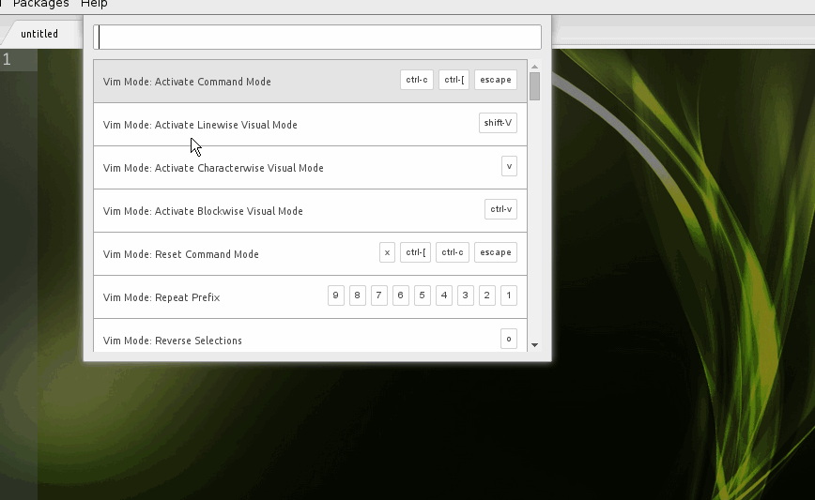Click the 3 key badge in Repeat Prefix
The width and height of the screenshot is (815, 500).
pyautogui.click(x=466, y=295)
